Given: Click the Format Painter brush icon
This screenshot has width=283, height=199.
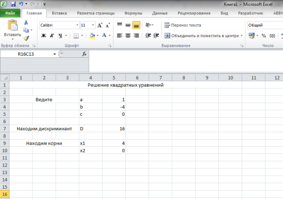Looking at the screenshot, I should click(26, 38).
